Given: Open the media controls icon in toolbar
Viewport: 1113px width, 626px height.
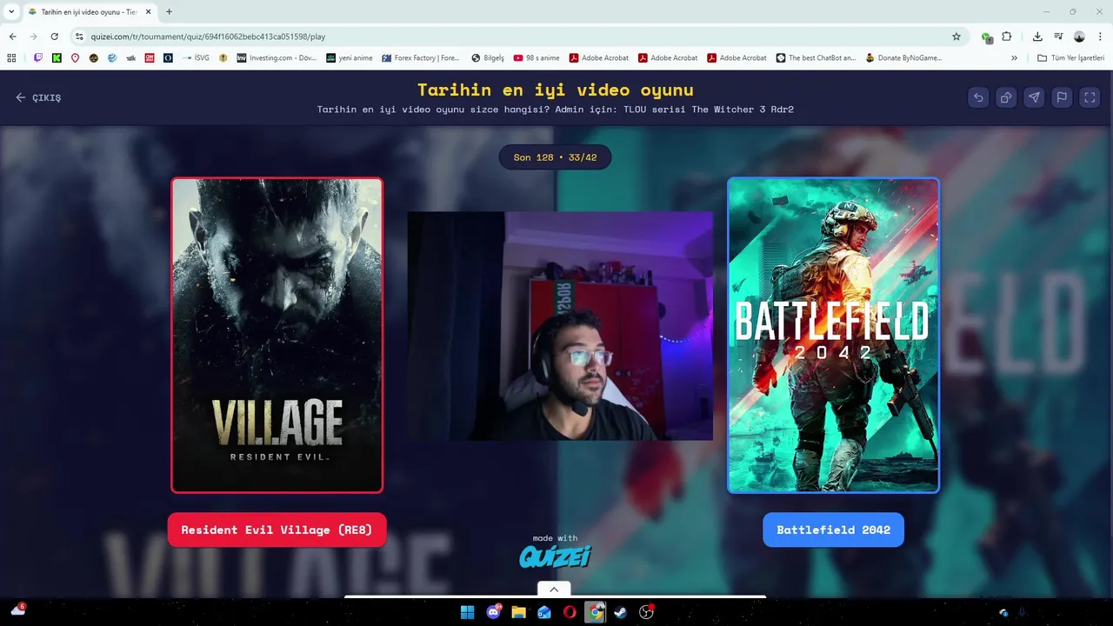Looking at the screenshot, I should coord(1058,37).
